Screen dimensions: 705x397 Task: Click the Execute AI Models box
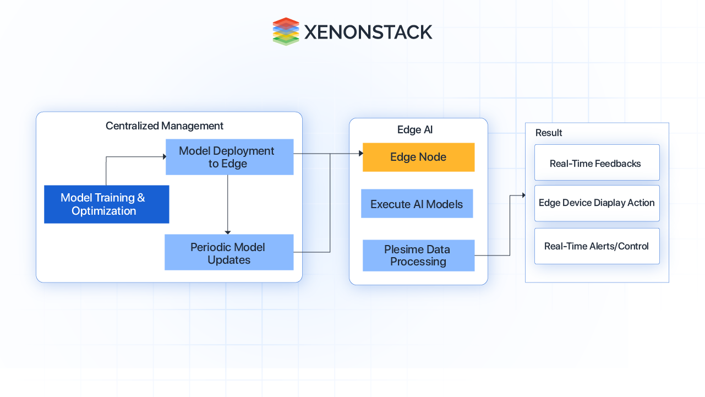417,204
